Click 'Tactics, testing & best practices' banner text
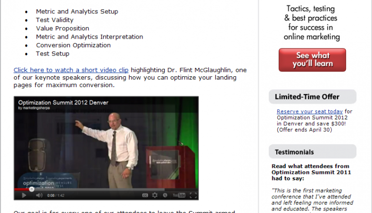372x213 pixels. [x=311, y=23]
